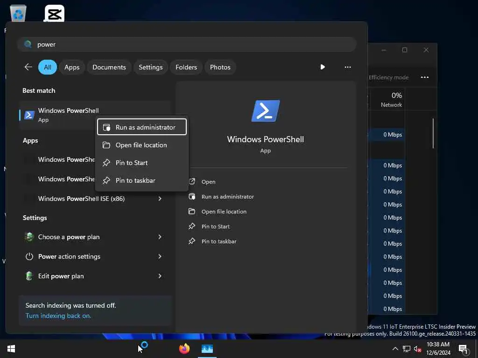The height and width of the screenshot is (358, 478).
Task: Click the search magnifier icon
Action: pyautogui.click(x=28, y=44)
